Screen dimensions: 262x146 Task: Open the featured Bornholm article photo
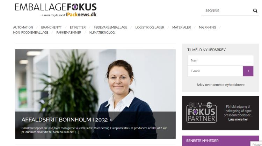[x=95, y=80]
